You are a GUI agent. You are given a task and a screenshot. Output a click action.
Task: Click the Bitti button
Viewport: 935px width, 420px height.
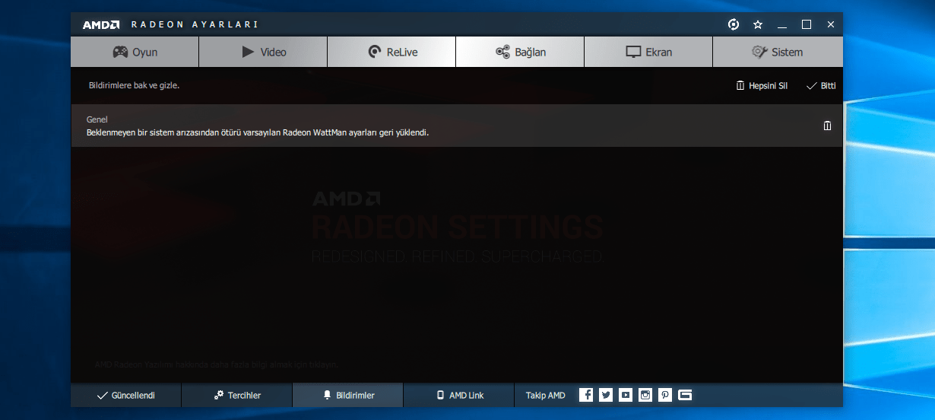821,86
